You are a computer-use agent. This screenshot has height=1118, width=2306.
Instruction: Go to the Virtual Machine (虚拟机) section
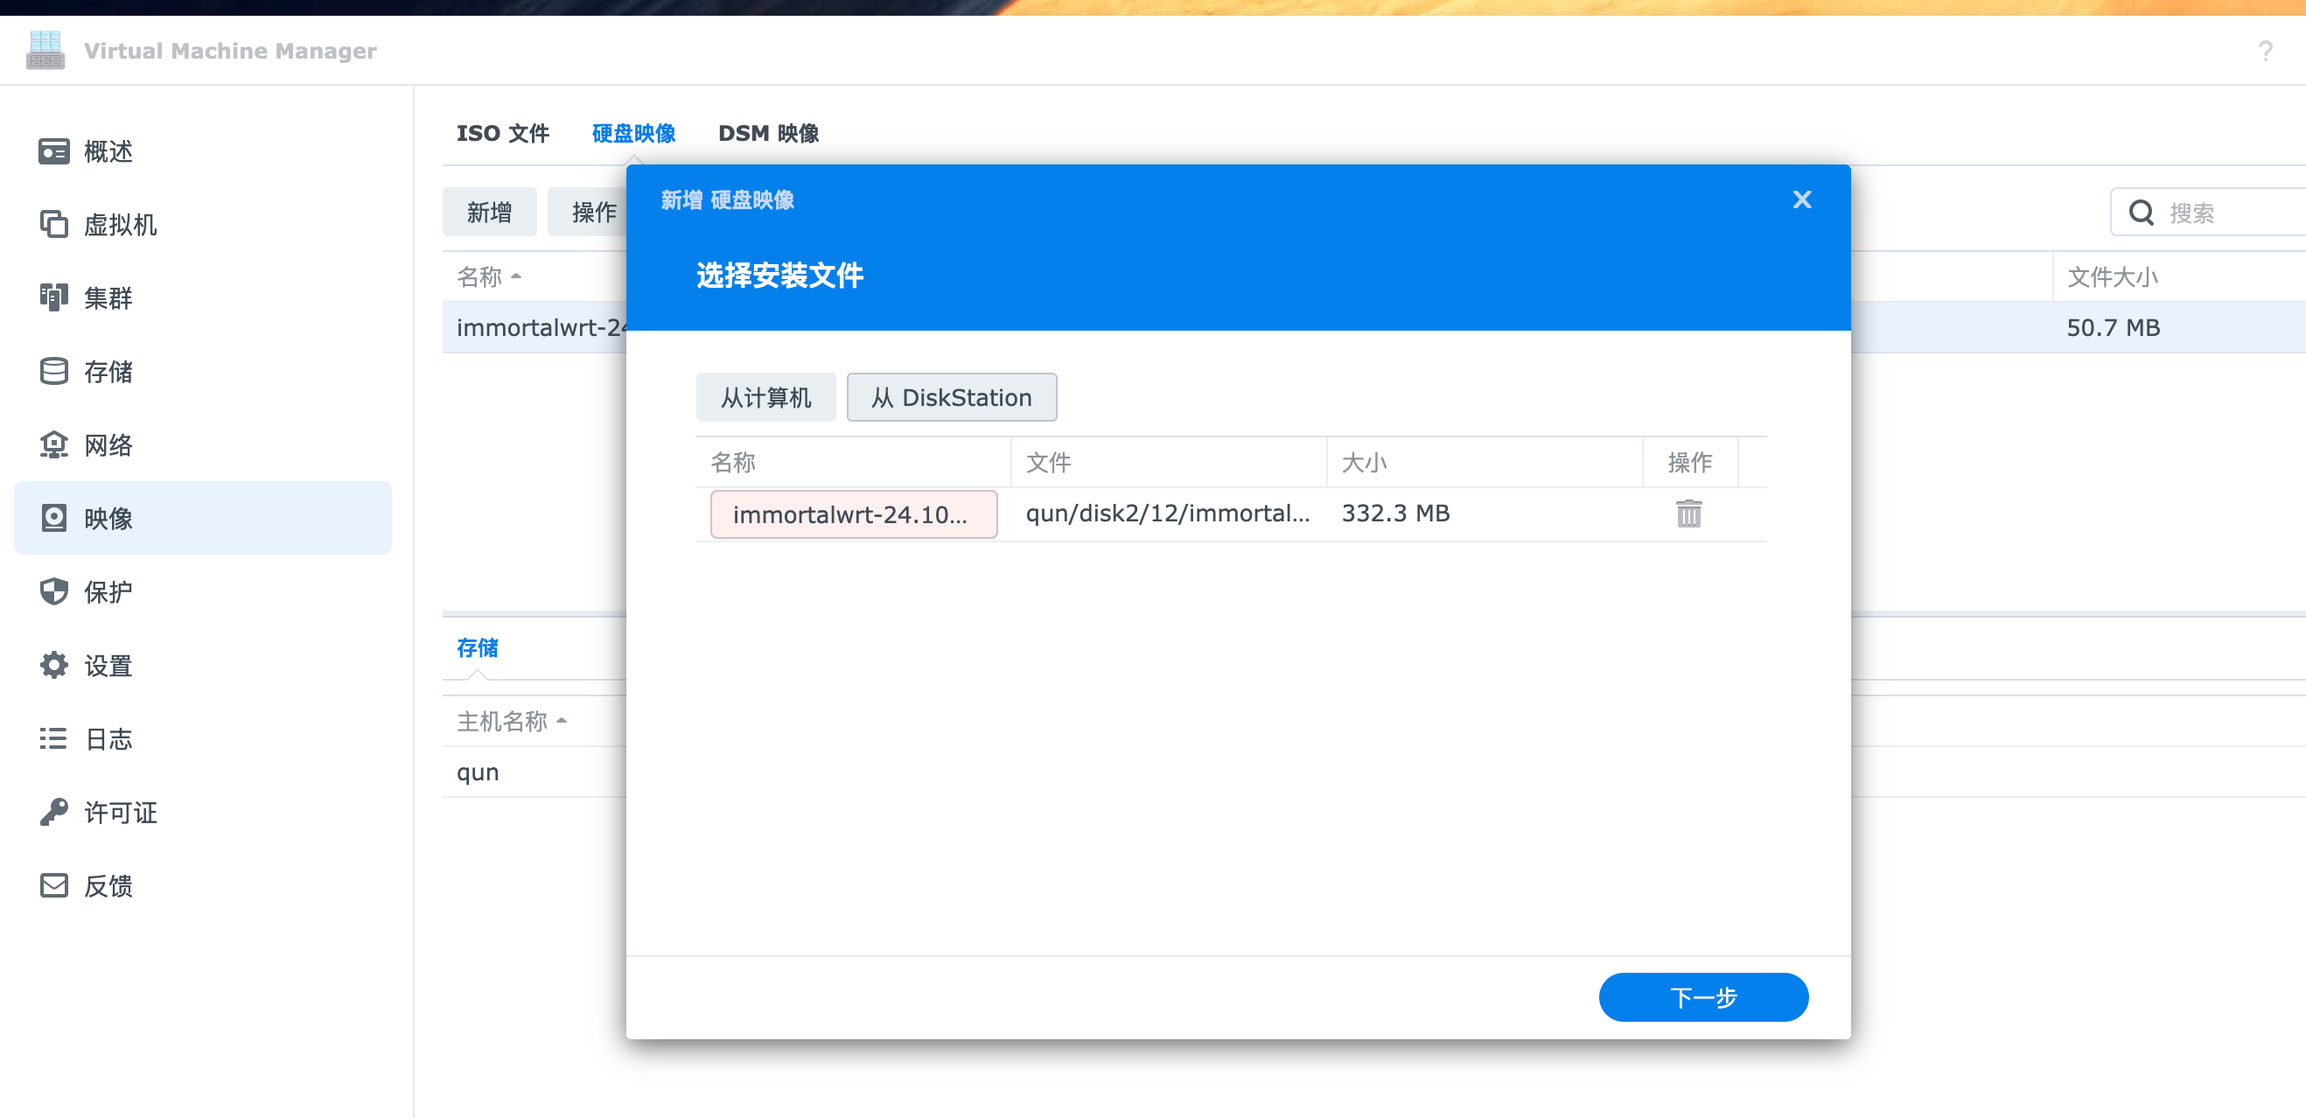click(120, 225)
